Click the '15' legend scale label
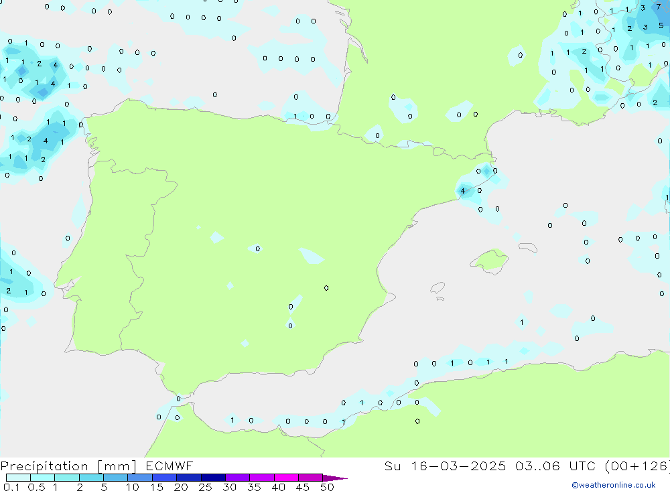The width and height of the screenshot is (670, 491). [157, 487]
